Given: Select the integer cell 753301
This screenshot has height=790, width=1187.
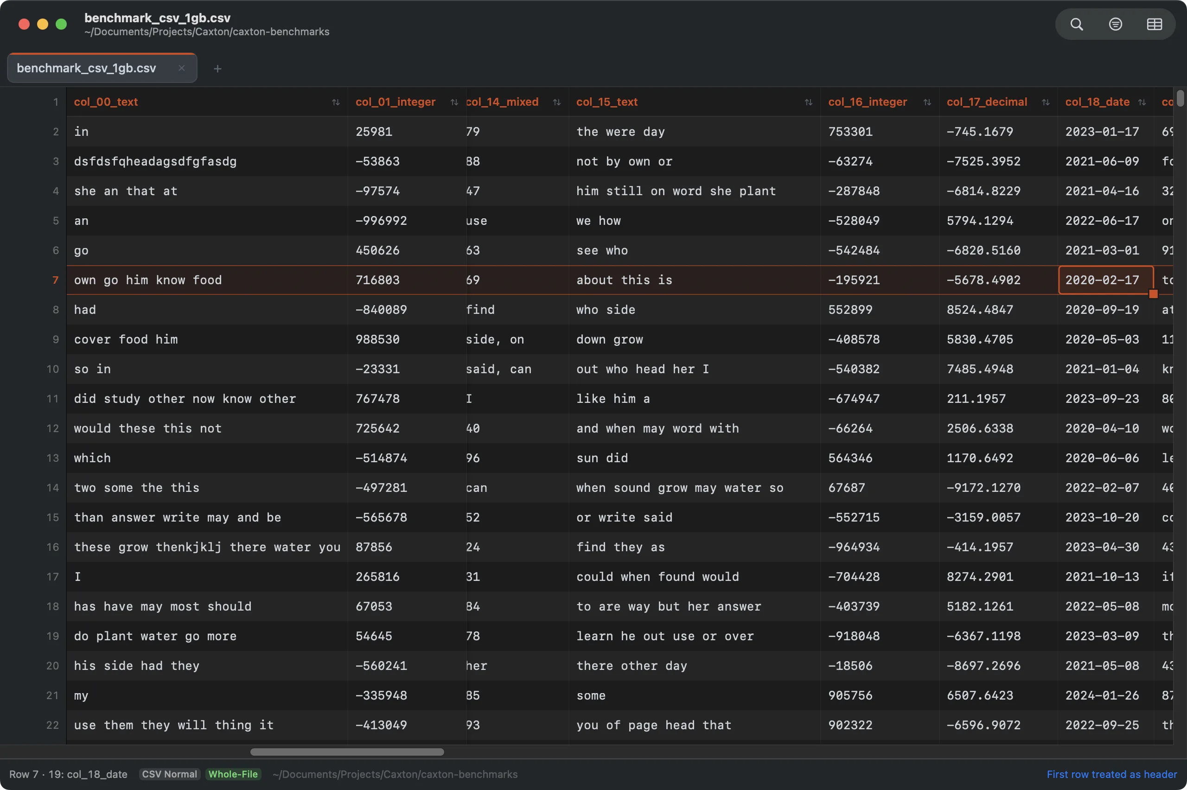Looking at the screenshot, I should (880, 132).
